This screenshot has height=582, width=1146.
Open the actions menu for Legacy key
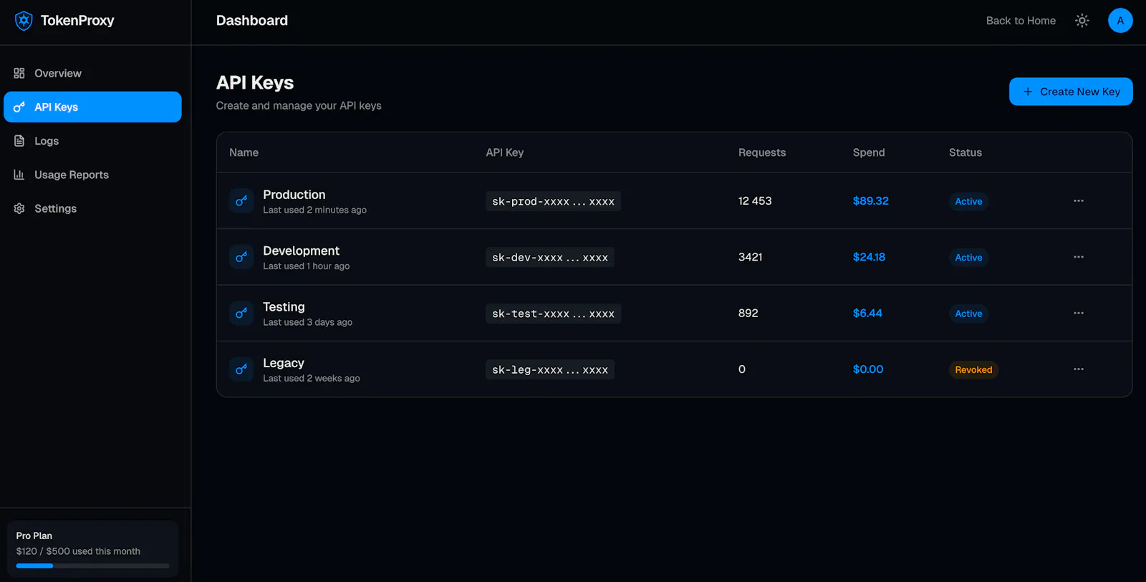click(1078, 369)
